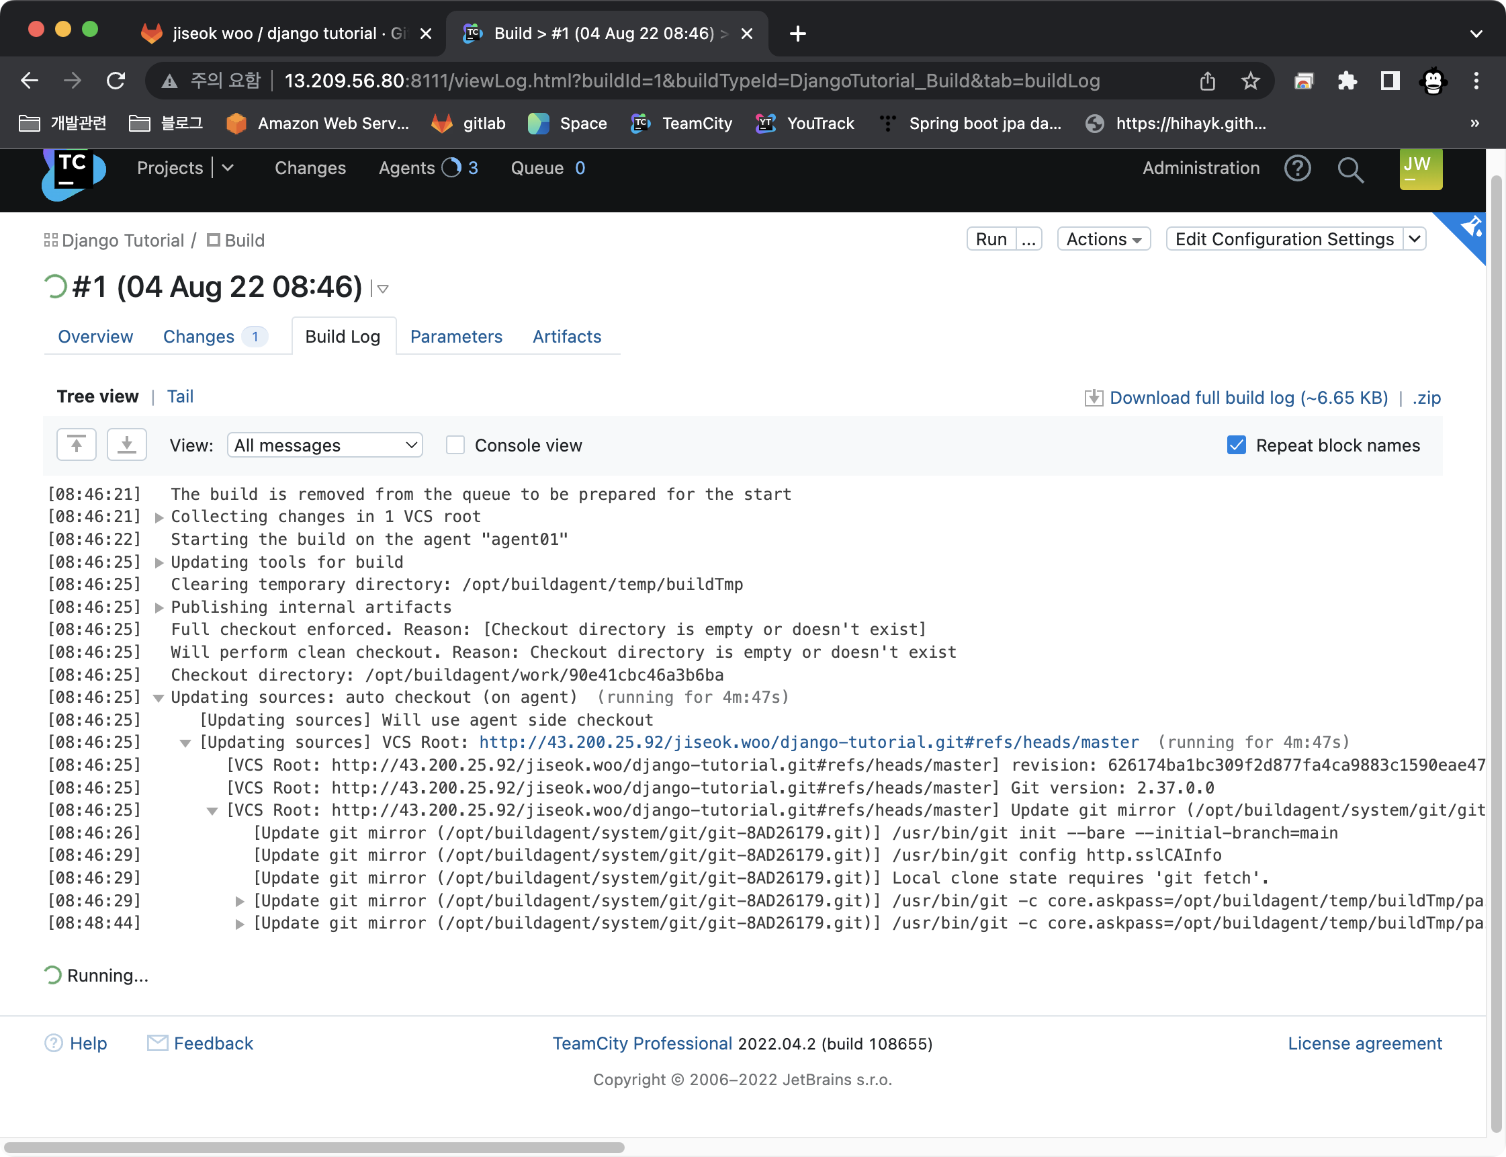Click the share icon in address bar

click(1207, 81)
